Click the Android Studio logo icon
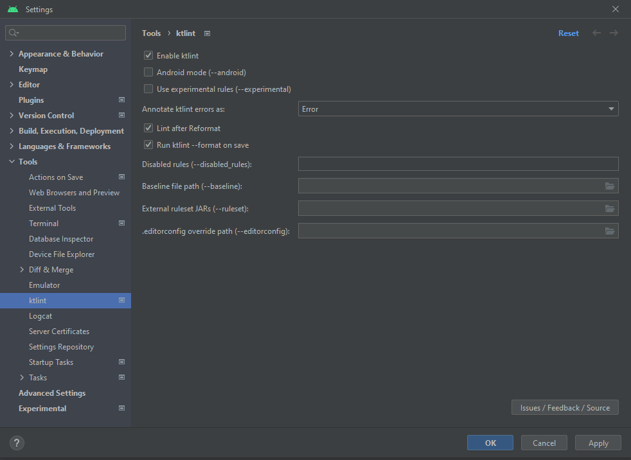The image size is (631, 460). tap(13, 9)
